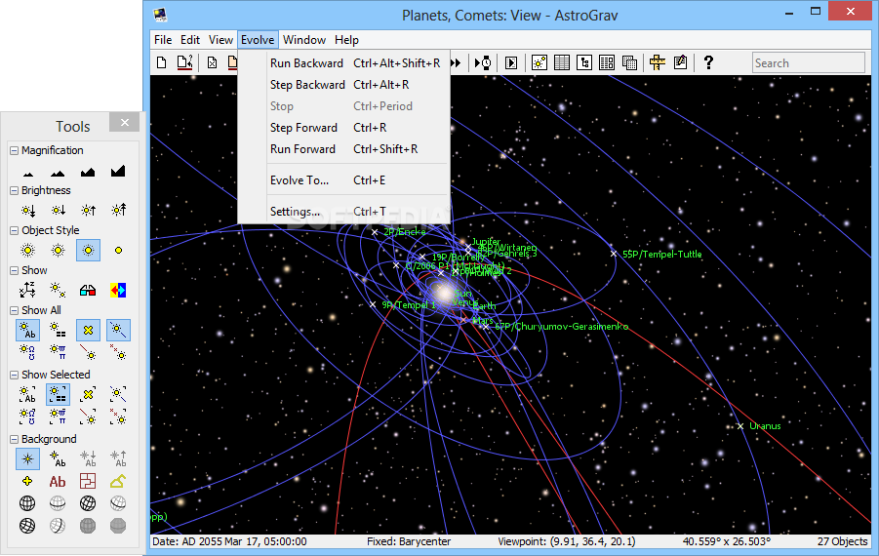Open the View menu
The image size is (879, 556).
pos(220,40)
